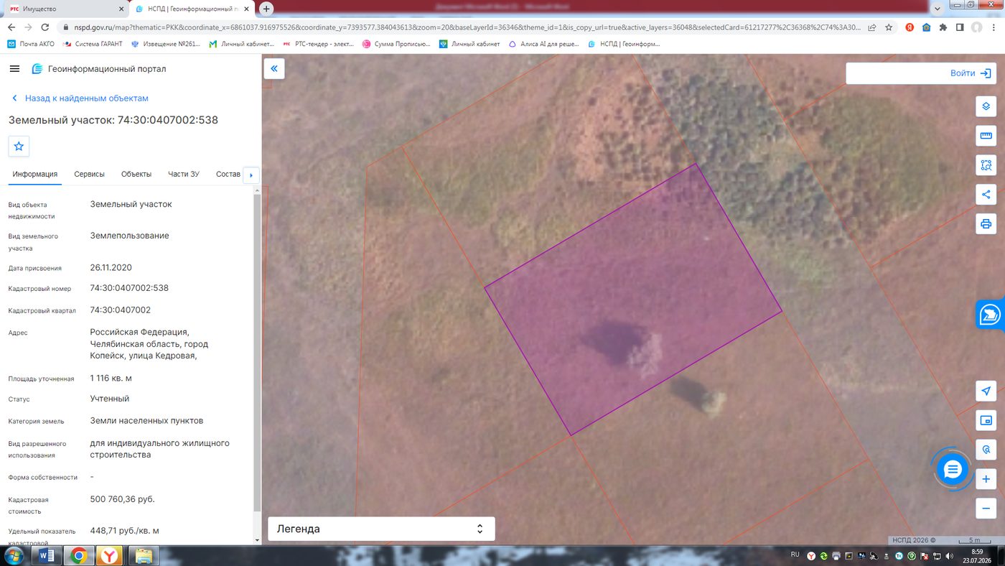Zoom in with the plus button

(986, 479)
